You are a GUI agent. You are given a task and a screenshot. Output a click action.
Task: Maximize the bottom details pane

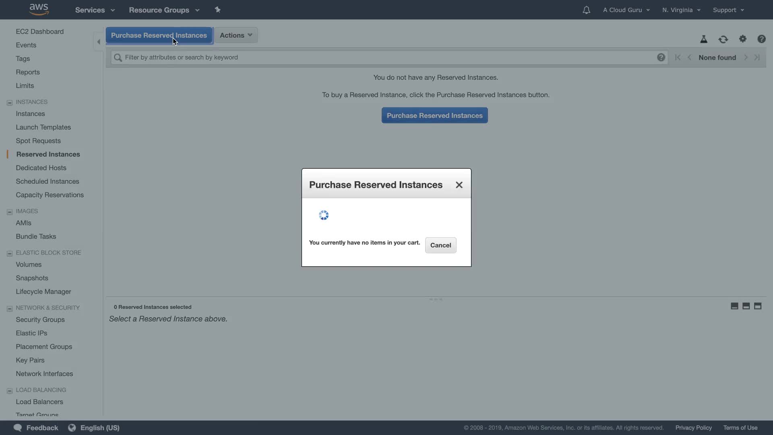(758, 306)
